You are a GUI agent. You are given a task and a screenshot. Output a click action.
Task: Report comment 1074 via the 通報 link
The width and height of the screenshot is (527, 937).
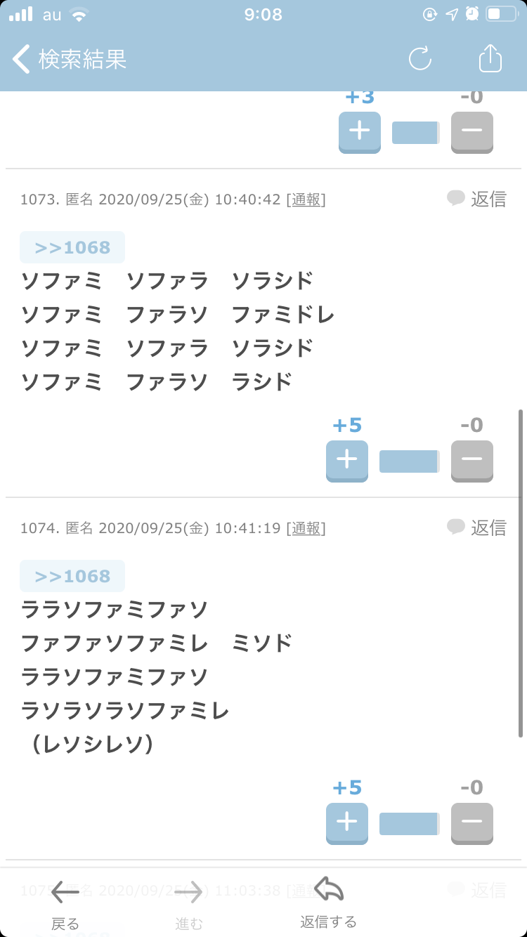tap(306, 528)
